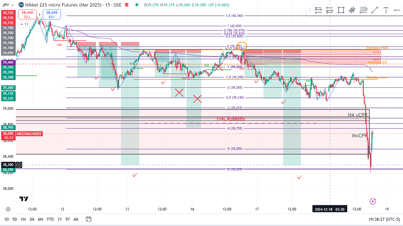Grab the favorites toolbar drag handle

tap(310, 10)
